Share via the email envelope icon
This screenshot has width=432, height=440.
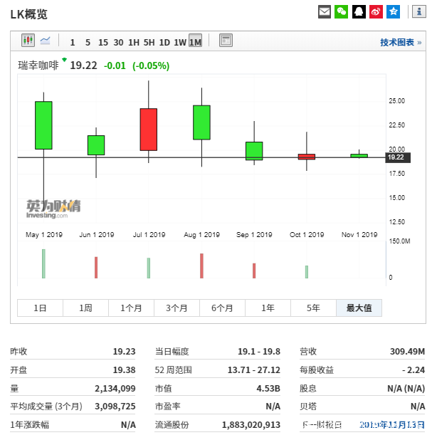(x=325, y=12)
